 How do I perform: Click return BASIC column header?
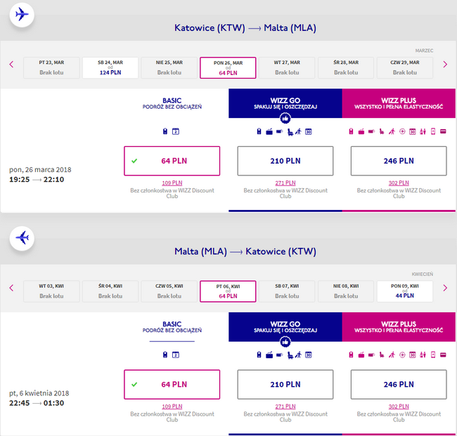point(172,327)
